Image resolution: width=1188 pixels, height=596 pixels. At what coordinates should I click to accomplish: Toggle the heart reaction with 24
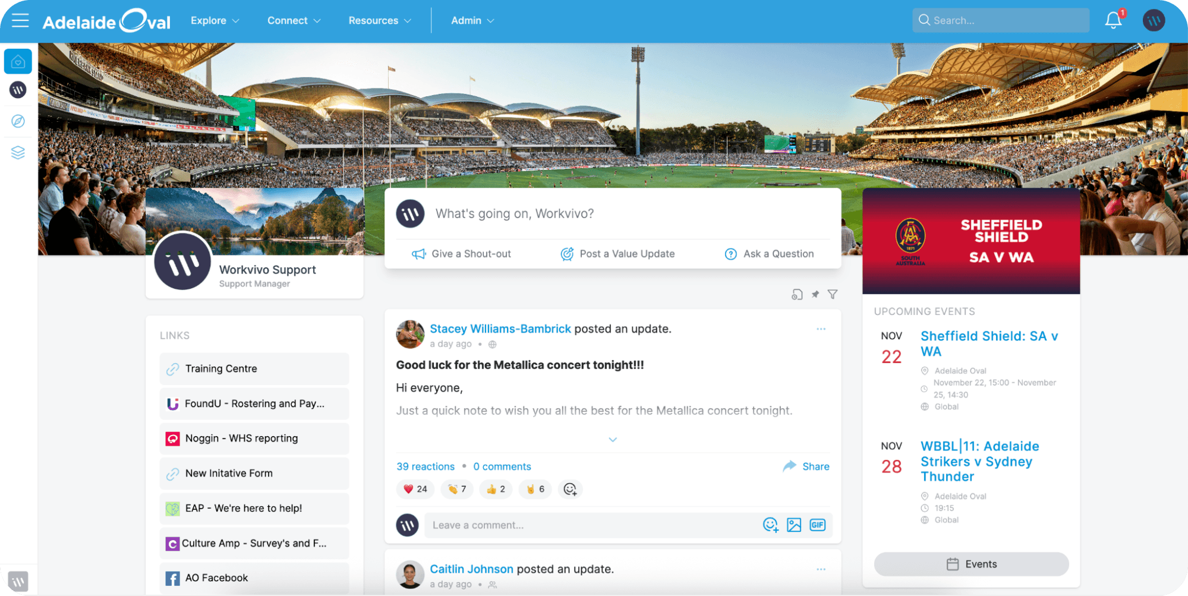click(x=415, y=489)
